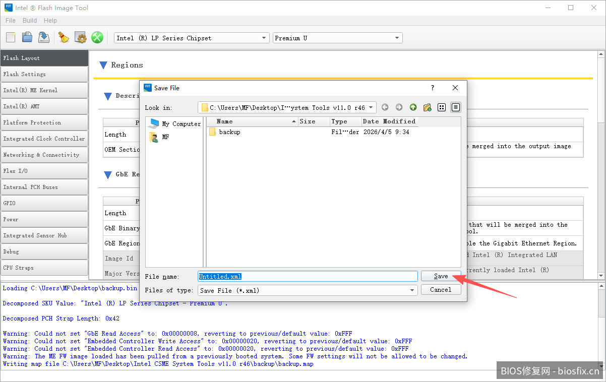Switch to List View in file dialog
The image size is (606, 382).
(442, 107)
